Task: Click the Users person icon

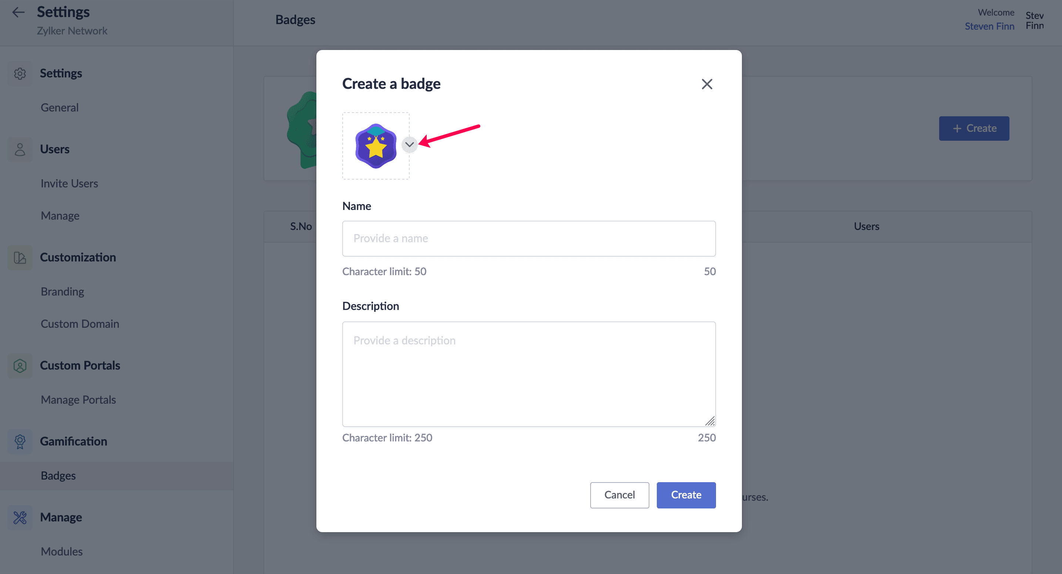Action: (x=20, y=149)
